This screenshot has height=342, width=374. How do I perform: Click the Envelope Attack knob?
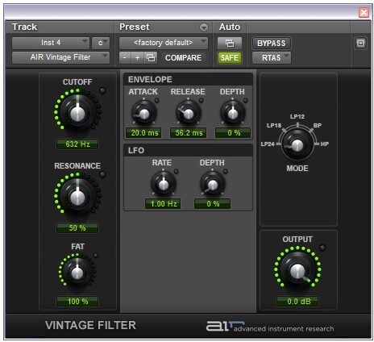144,113
